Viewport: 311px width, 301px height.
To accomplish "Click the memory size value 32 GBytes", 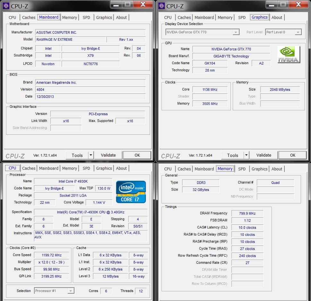I will [x=201, y=190].
